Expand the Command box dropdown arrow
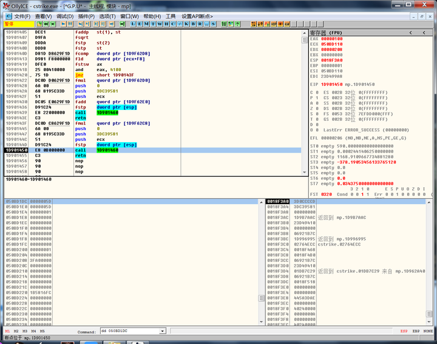The image size is (437, 344). point(163,331)
